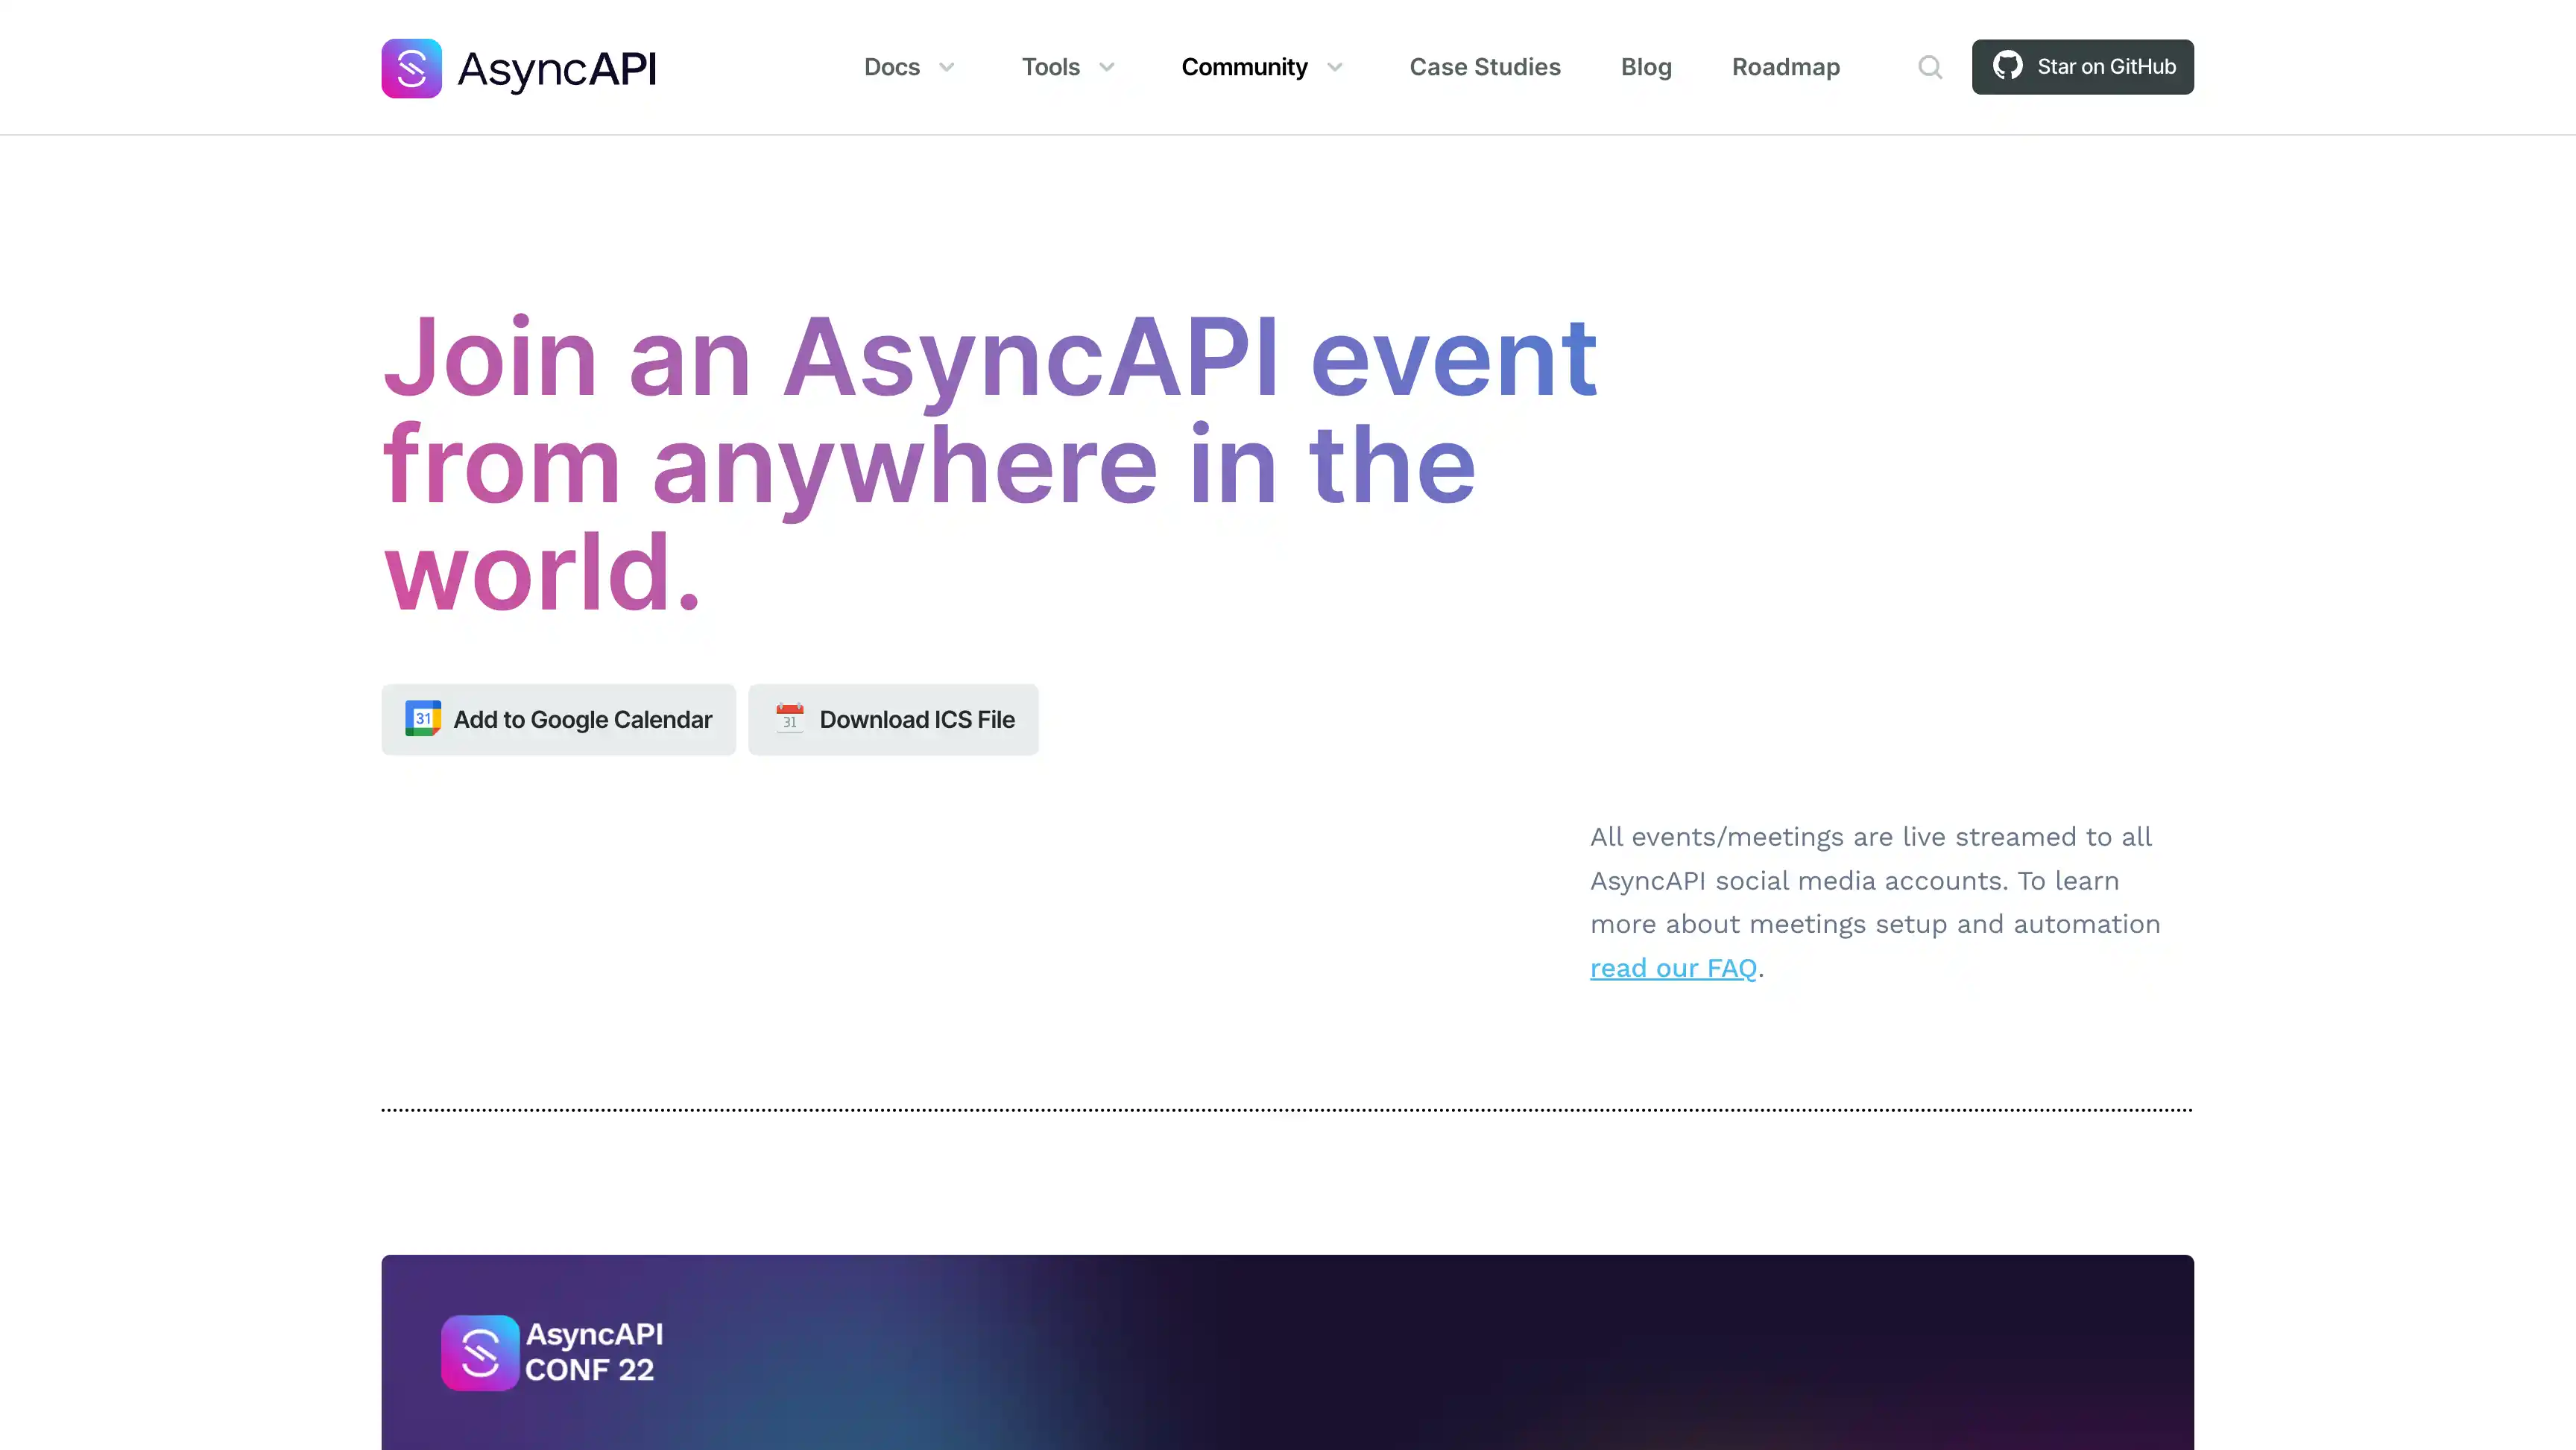
Task: Open the Docs menu item
Action: pos(891,67)
